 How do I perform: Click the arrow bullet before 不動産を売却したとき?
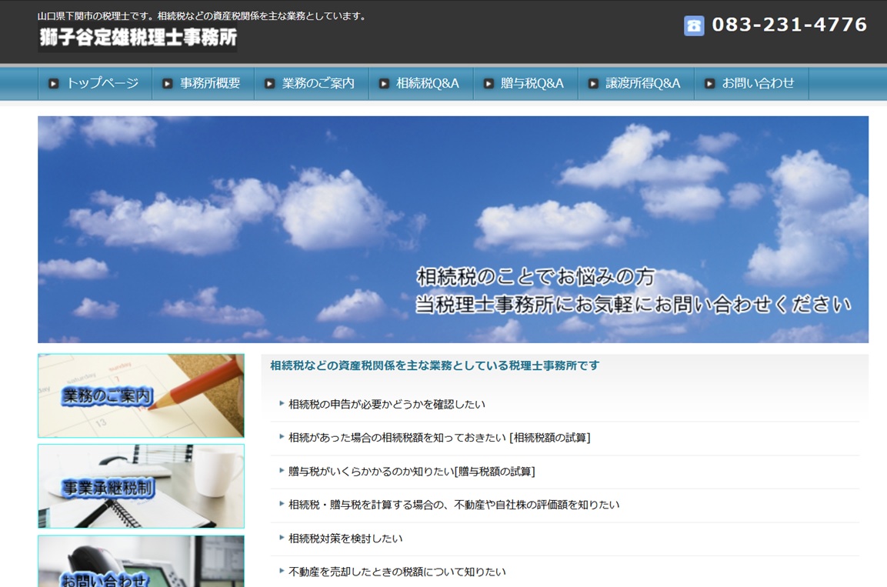point(281,571)
